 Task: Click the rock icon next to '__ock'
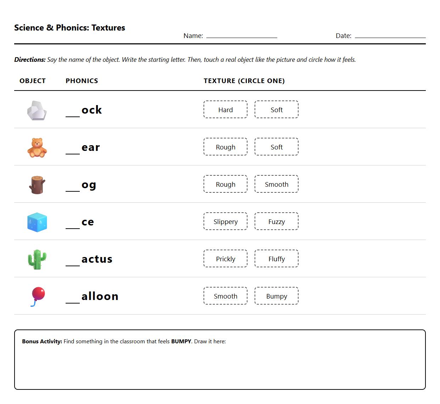click(x=37, y=110)
